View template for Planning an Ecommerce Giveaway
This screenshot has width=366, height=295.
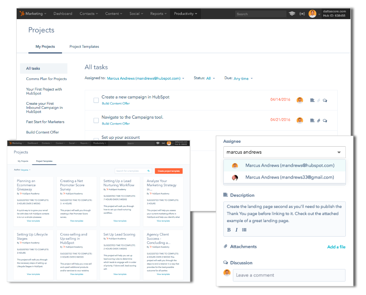(33, 221)
